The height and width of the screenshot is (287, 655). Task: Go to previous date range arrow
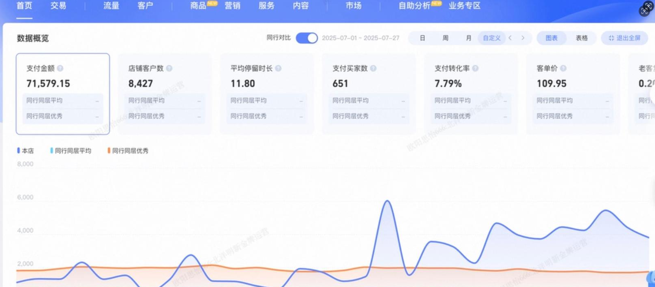[510, 38]
